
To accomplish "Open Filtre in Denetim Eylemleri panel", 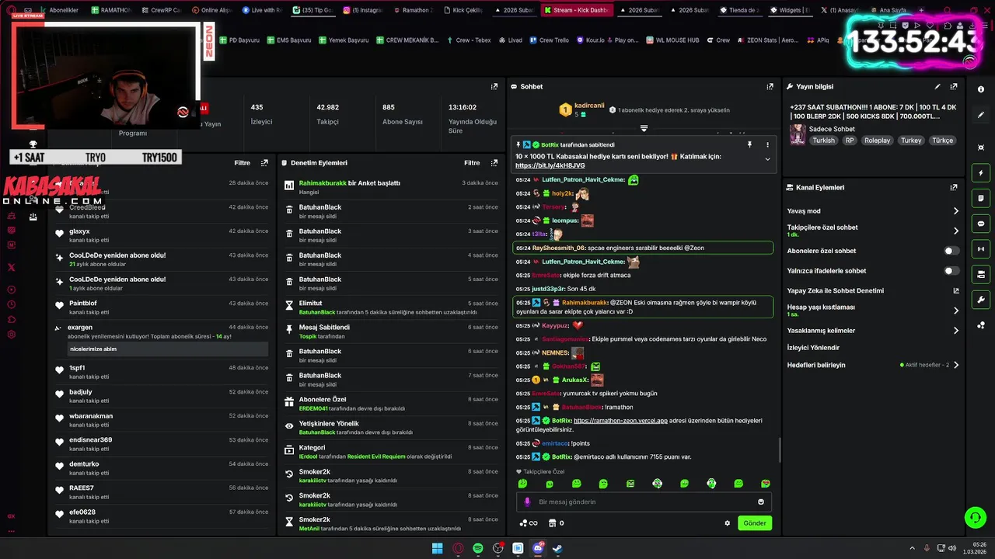I will click(472, 163).
